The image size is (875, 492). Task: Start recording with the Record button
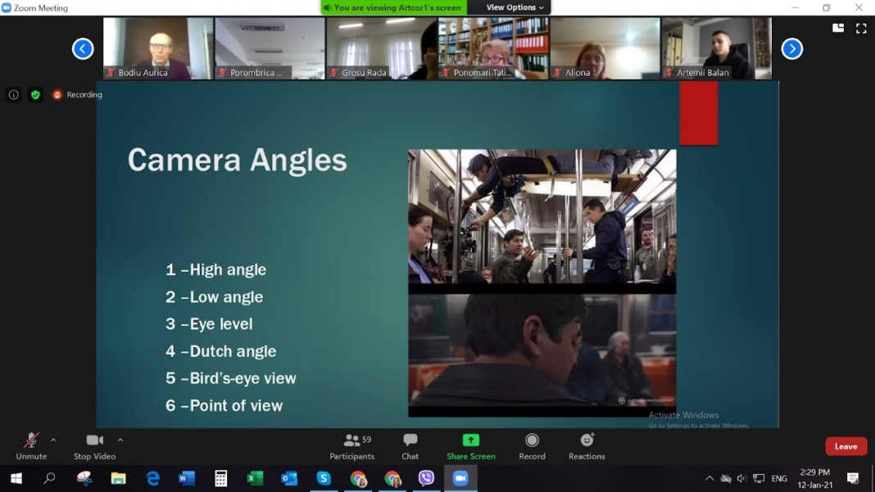point(532,447)
